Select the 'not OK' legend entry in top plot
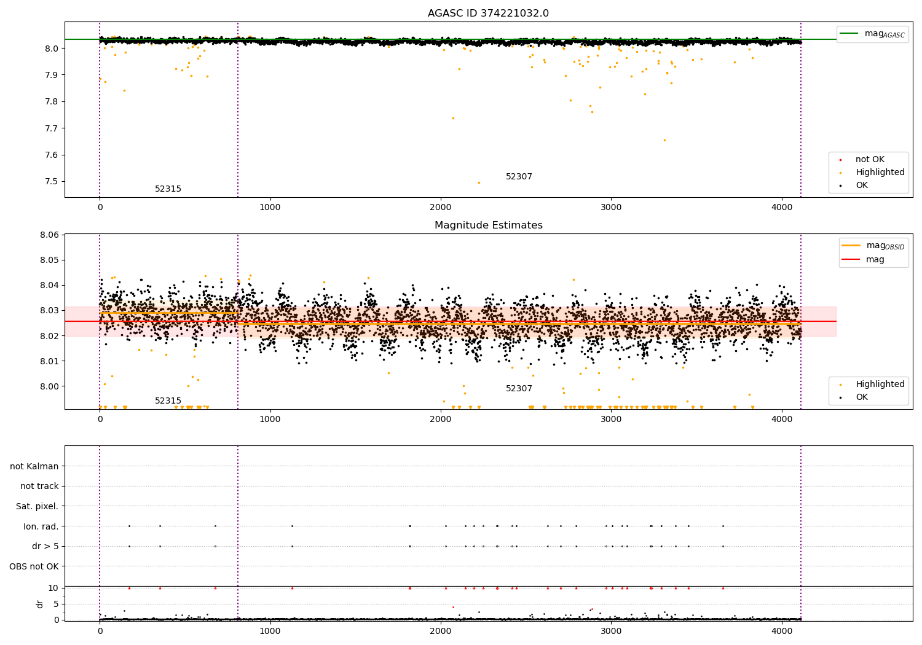This screenshot has height=645, width=922. [870, 160]
